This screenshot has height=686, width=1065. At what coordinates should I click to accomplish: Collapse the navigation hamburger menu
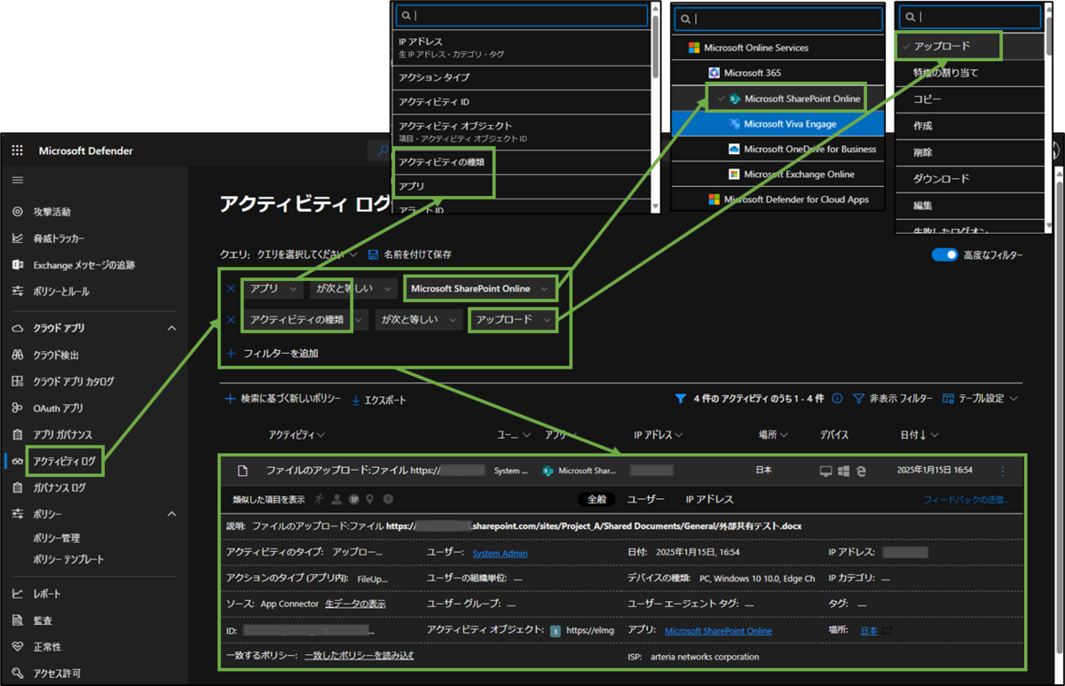[17, 180]
